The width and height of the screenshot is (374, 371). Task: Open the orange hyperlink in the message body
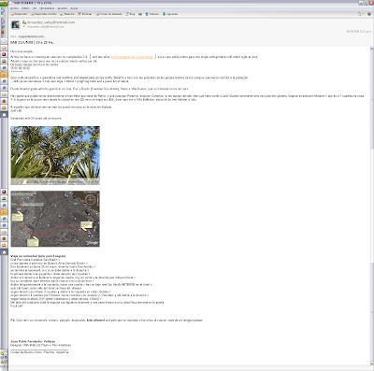click(x=132, y=57)
